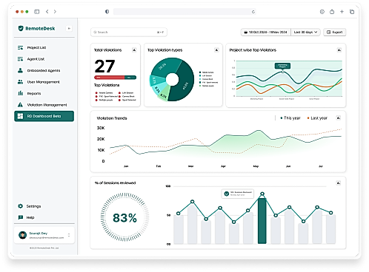Toggle the Last year legend item
The height and width of the screenshot is (272, 369).
[x=317, y=118]
